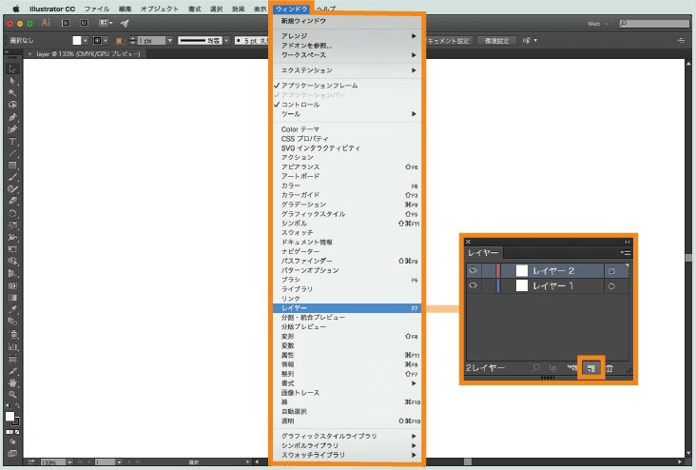Select the Direct Selection tool

click(x=12, y=81)
